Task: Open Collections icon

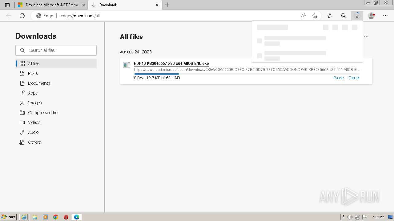Action: coord(344,16)
